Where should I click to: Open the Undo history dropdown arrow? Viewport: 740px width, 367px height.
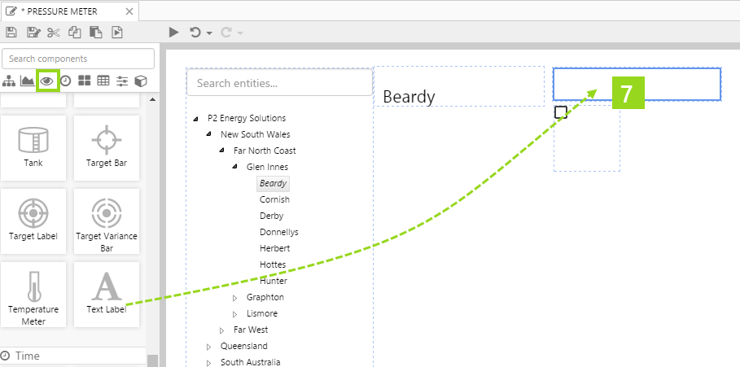click(209, 33)
